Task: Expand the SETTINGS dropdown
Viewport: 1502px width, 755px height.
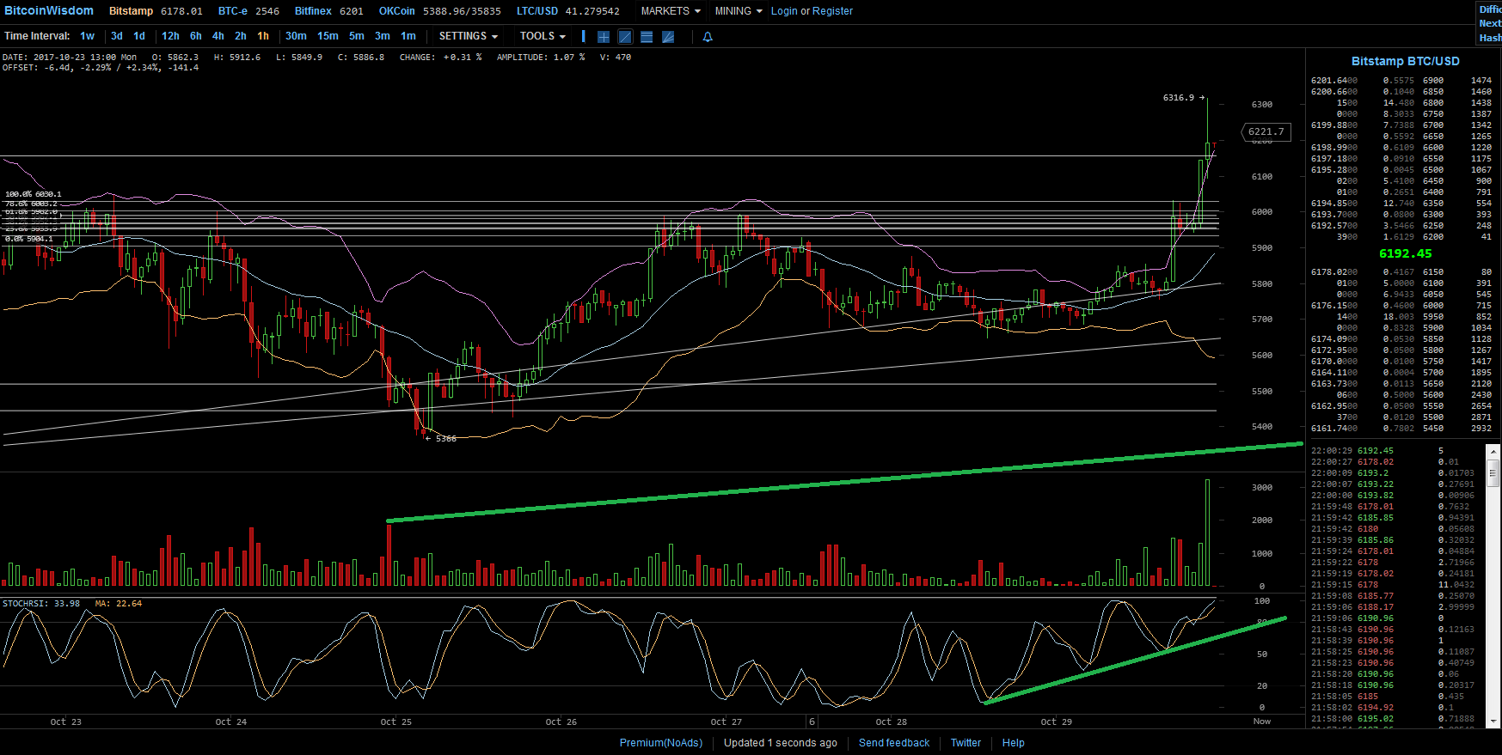Action: click(469, 36)
